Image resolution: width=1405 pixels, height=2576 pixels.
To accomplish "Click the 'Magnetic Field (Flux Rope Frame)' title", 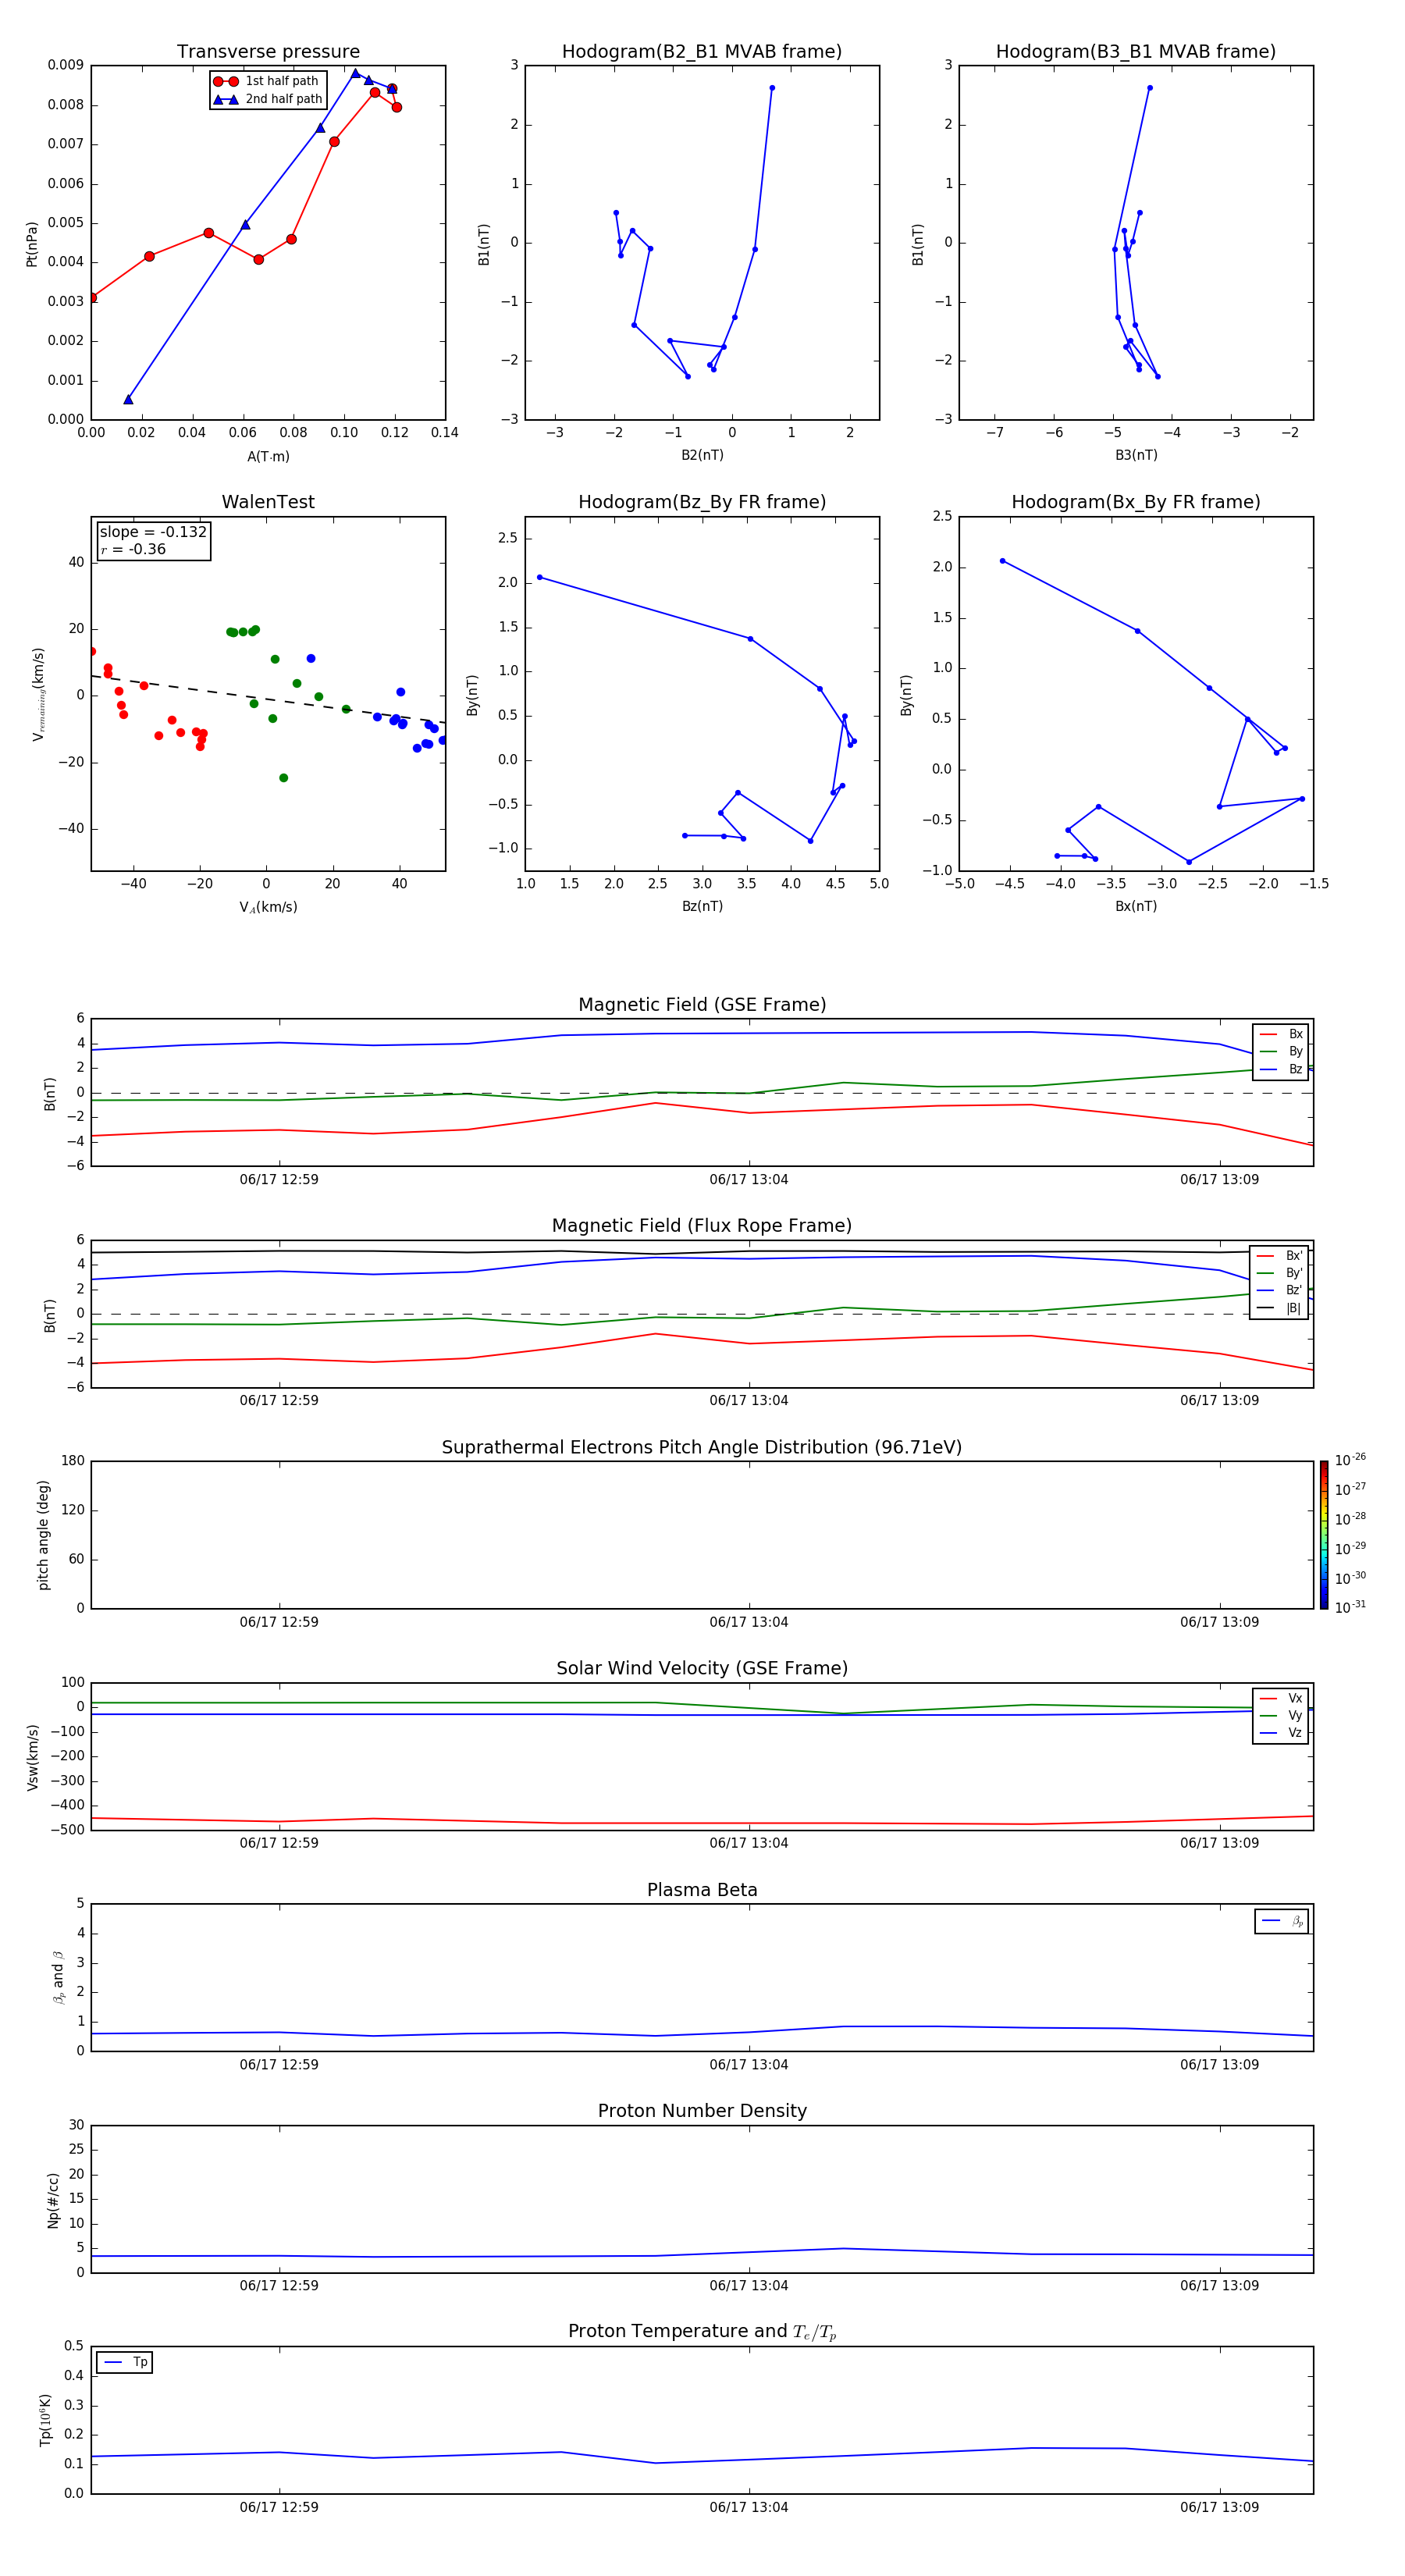I will click(702, 1226).
